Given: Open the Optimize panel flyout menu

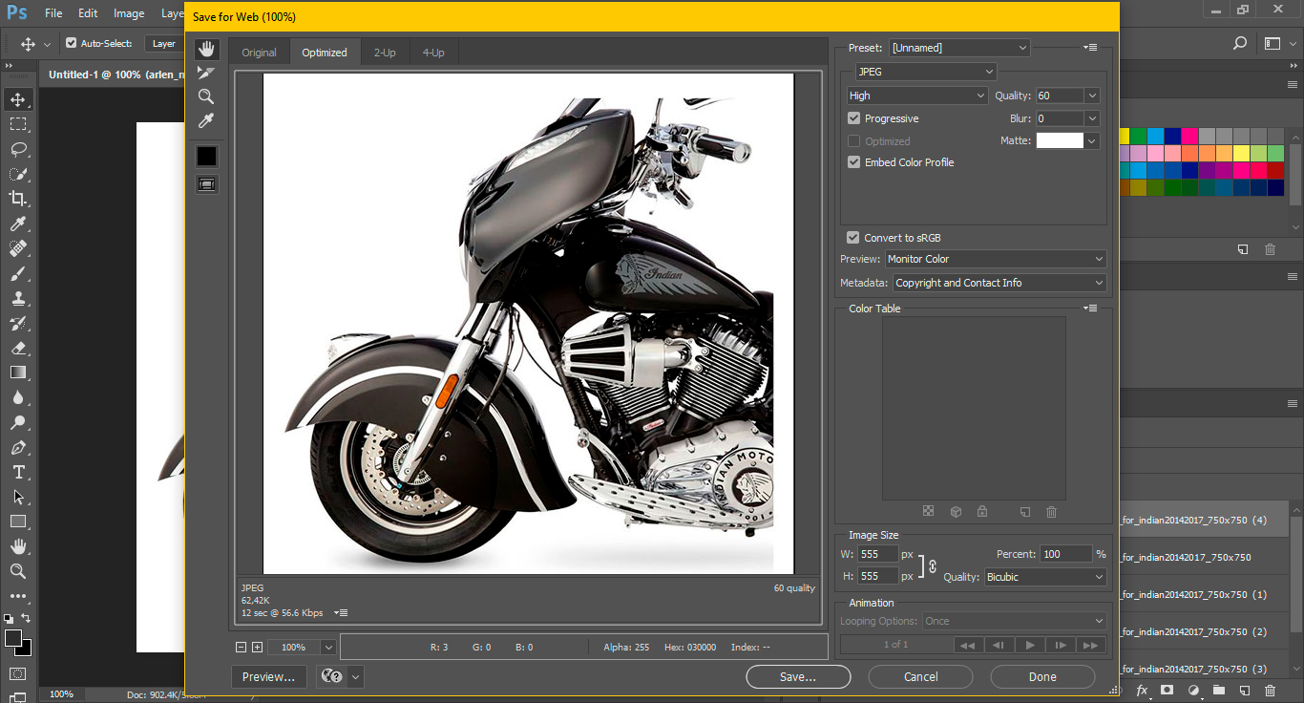Looking at the screenshot, I should pos(1091,48).
